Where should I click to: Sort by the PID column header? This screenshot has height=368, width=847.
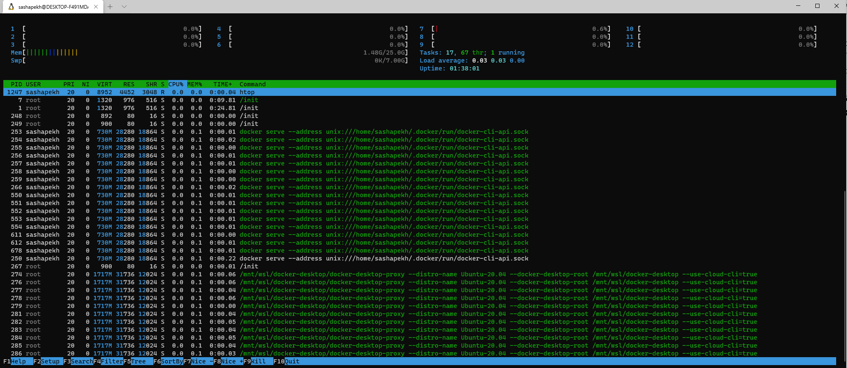(x=16, y=84)
